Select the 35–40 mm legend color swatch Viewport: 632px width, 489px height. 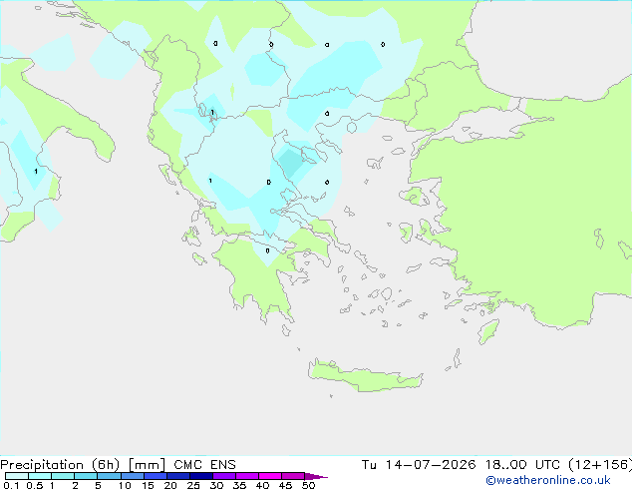pyautogui.click(x=246, y=476)
